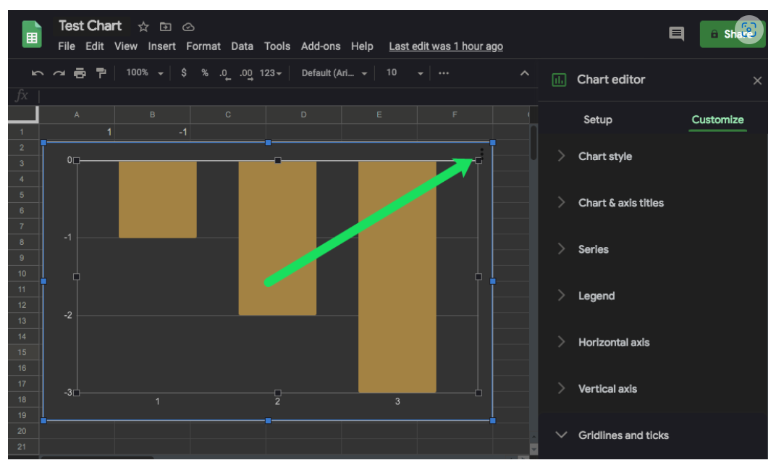Click the Last edit was 1 hour ago link
This screenshot has height=468, width=776.
tap(446, 46)
